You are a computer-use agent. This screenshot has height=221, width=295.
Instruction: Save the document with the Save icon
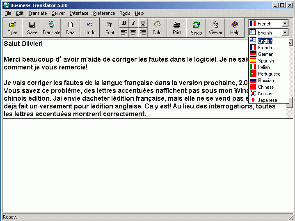pos(32,28)
